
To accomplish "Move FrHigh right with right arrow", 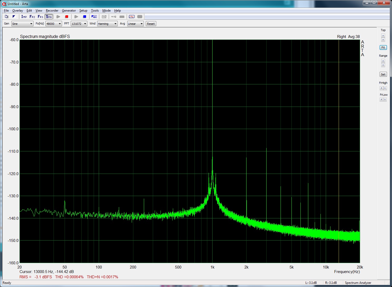I will [385, 88].
